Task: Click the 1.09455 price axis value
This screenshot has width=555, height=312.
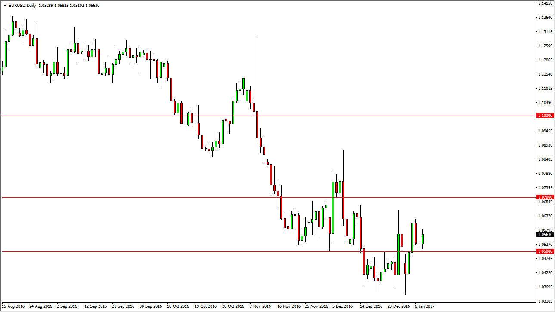Action: tap(545, 131)
